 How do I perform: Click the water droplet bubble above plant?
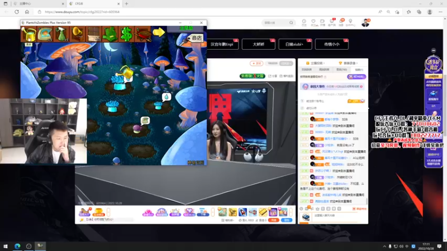point(167,97)
